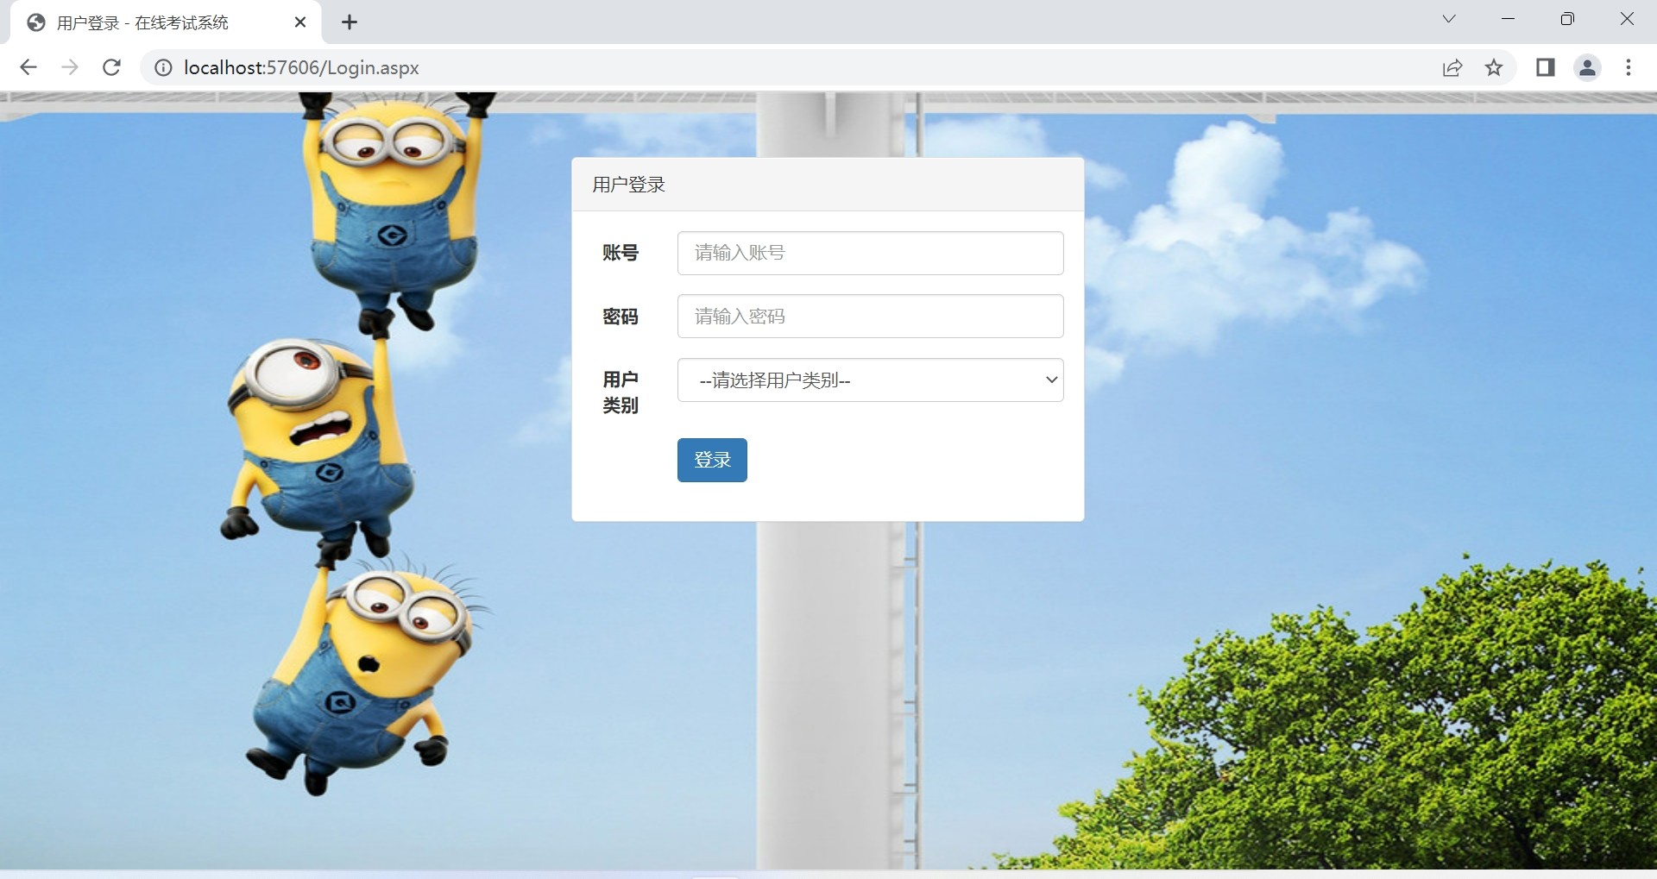Open the Chrome profile avatar menu

click(x=1587, y=67)
